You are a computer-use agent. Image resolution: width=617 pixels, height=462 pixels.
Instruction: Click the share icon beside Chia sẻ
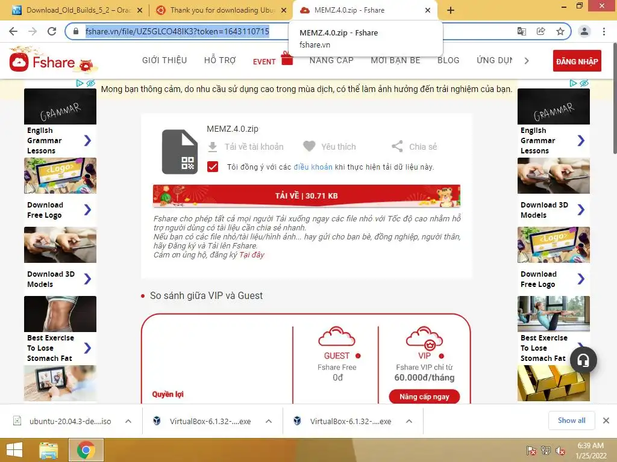(x=397, y=147)
